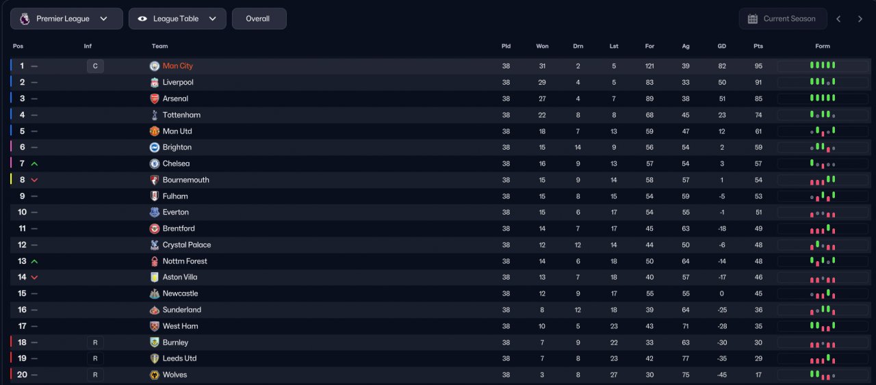Open the Premier League competition dropdown
Viewport: 876px width, 385px height.
pyautogui.click(x=66, y=19)
